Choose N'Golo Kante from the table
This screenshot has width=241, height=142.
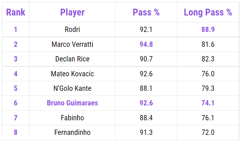tap(72, 88)
